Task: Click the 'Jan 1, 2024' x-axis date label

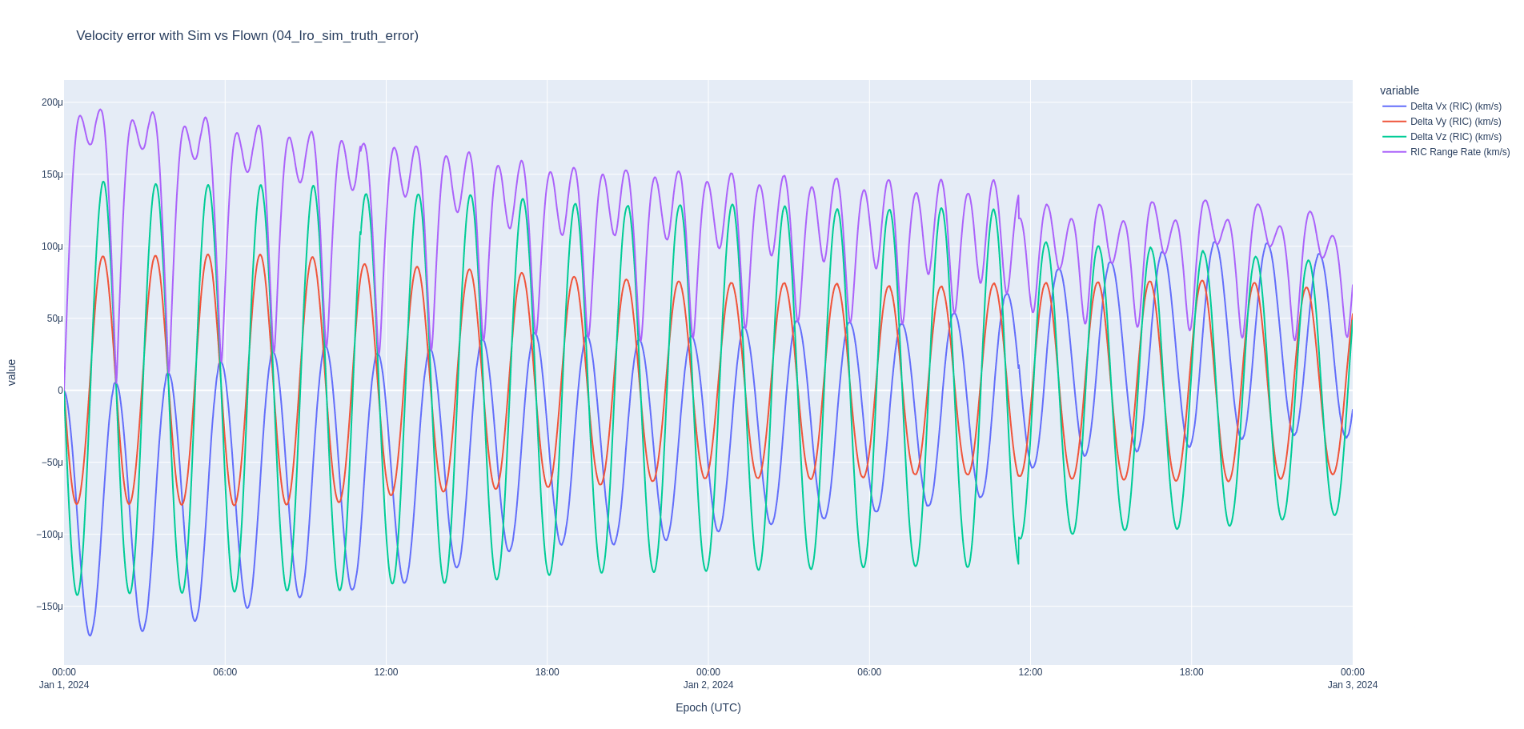Action: coord(64,685)
